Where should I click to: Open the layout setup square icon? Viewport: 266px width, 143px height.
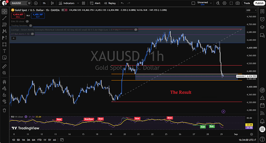193,3
